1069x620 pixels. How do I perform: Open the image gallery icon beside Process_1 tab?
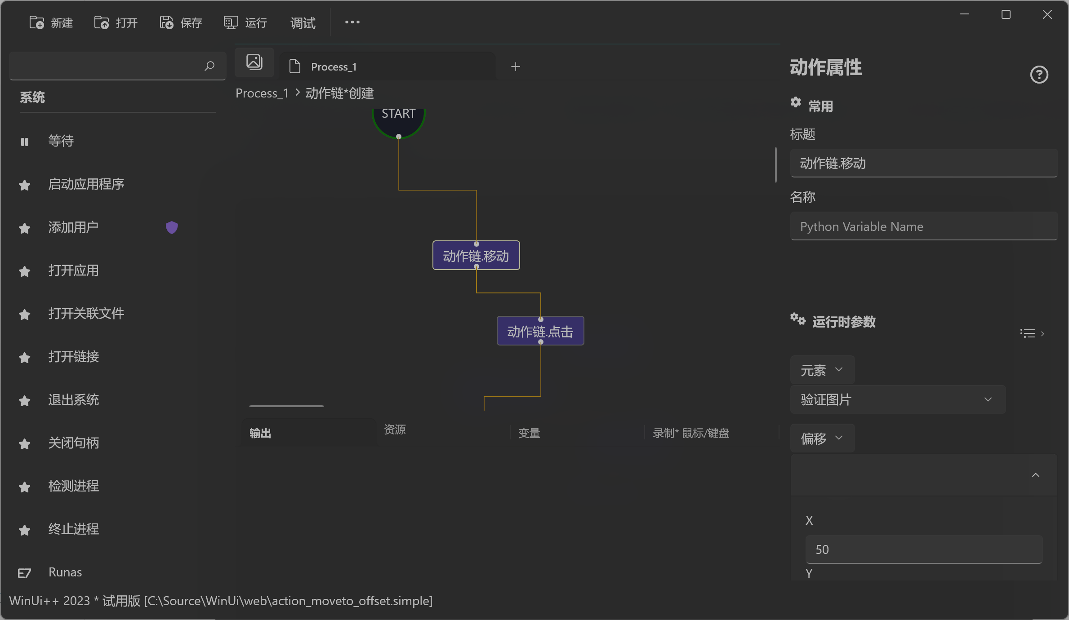254,62
